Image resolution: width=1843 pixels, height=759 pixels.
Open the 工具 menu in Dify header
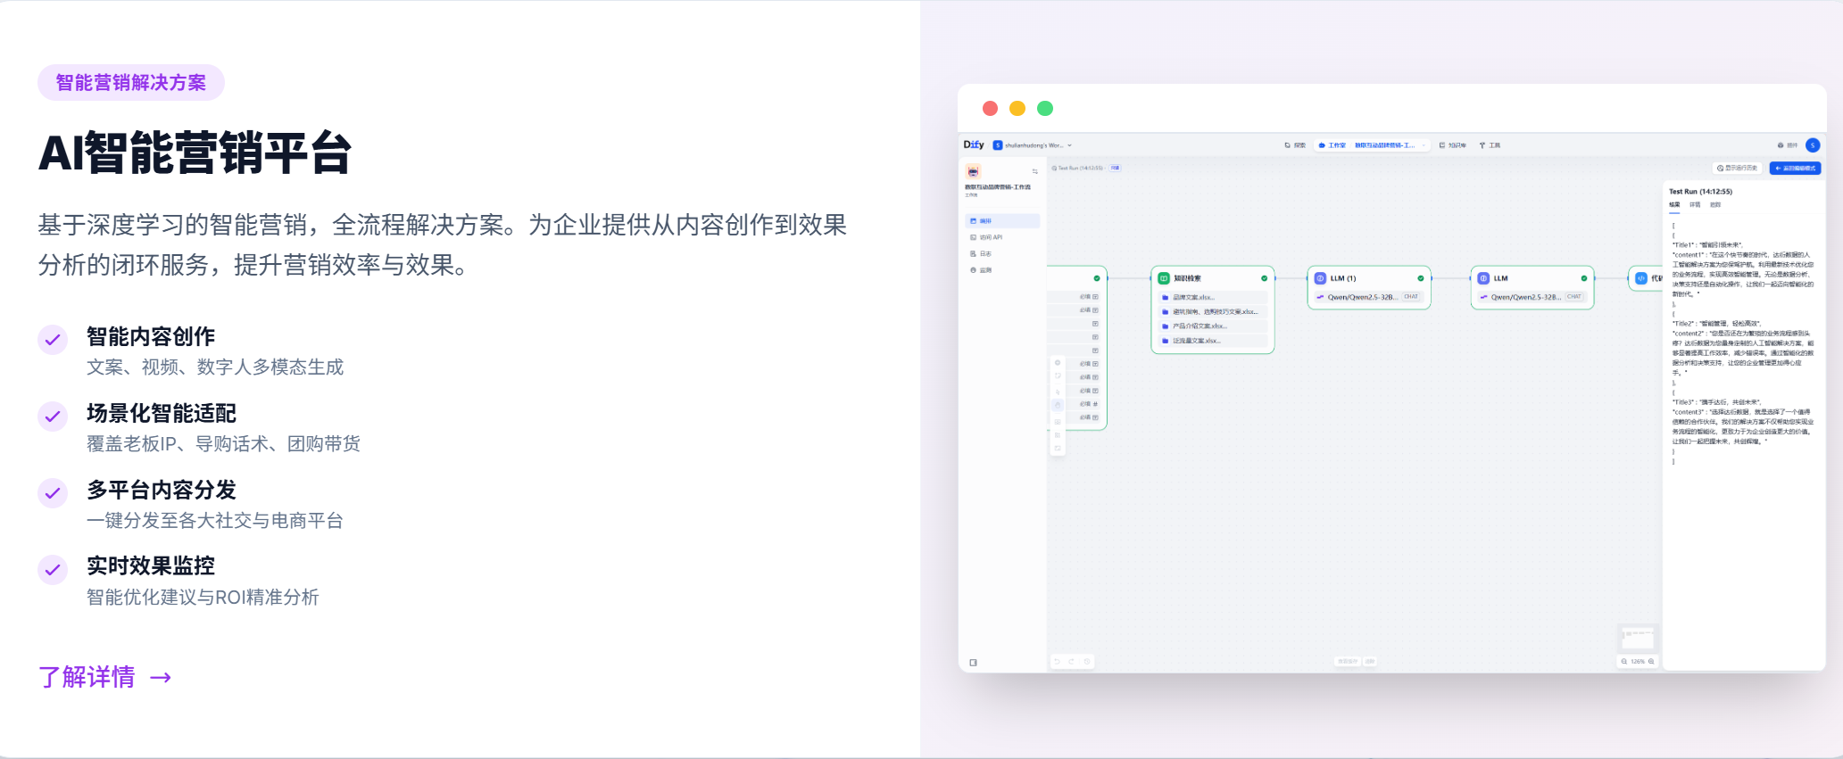pos(1490,145)
